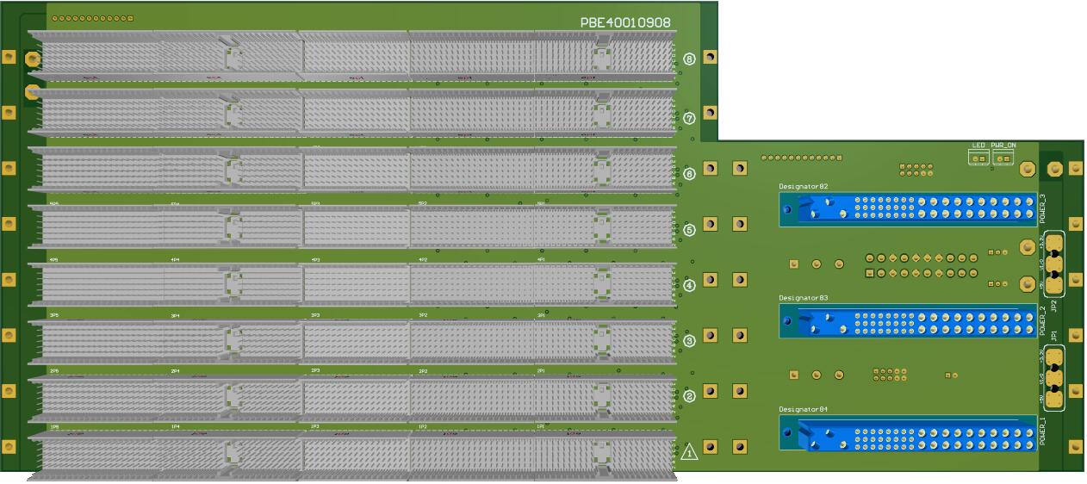Click the 1P5 slot label
1087x484 pixels.
point(54,427)
